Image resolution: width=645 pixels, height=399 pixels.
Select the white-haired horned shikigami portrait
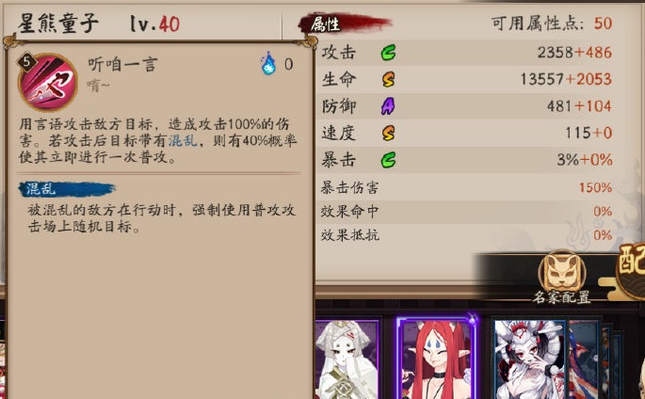point(530,359)
